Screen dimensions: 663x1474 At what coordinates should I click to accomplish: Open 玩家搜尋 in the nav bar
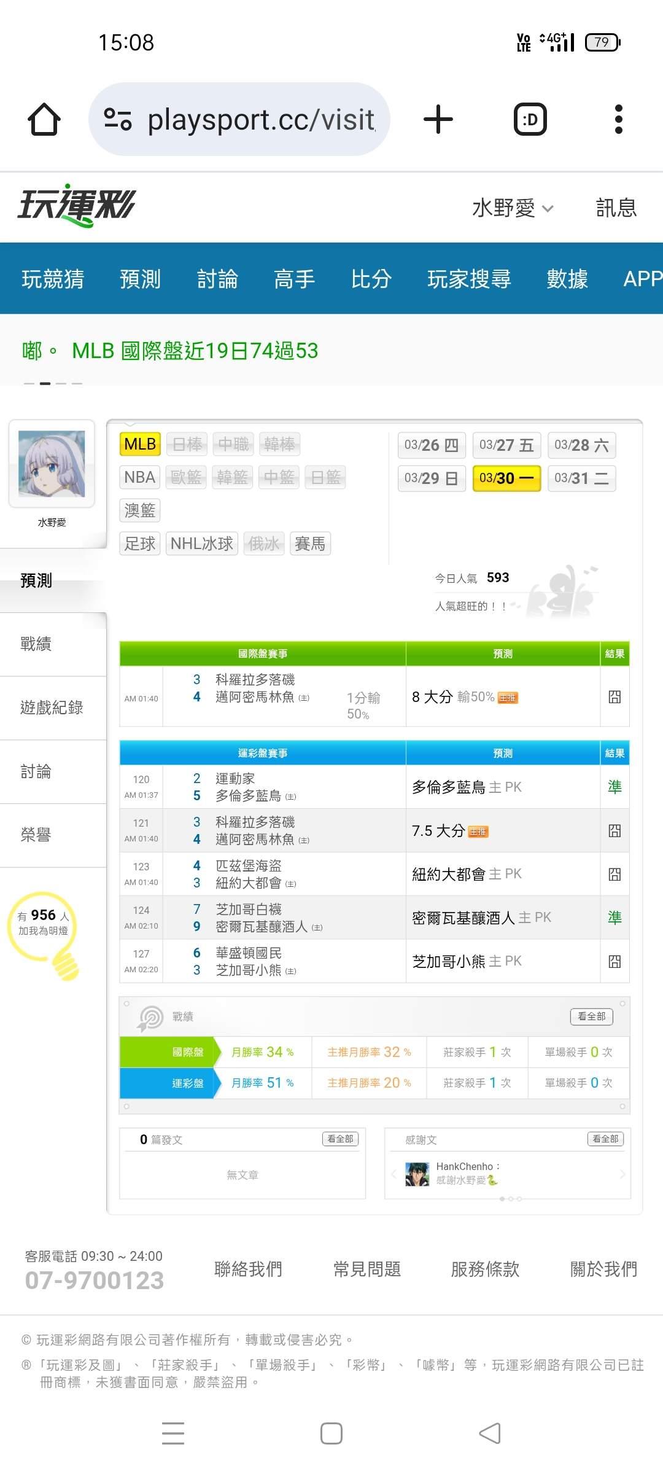(469, 279)
